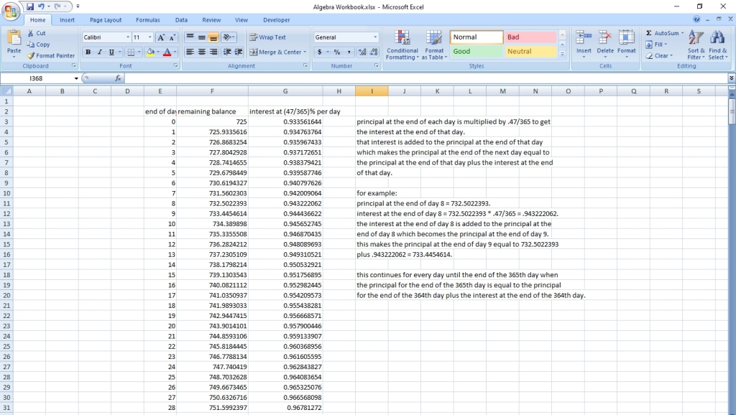This screenshot has height=415, width=736.
Task: Save the workbook using the floppy disk icon
Action: 30,6
